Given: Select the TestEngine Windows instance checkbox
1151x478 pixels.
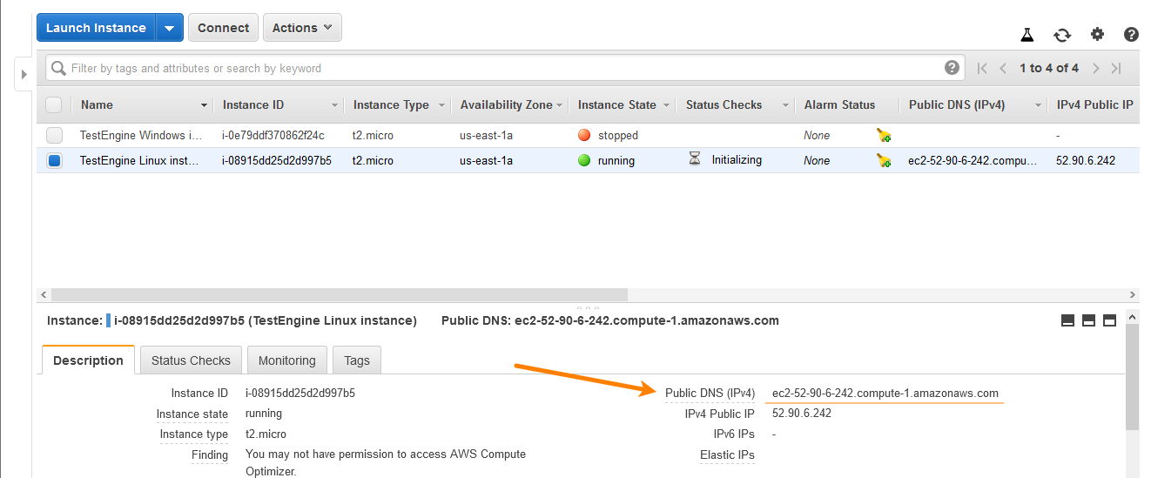Looking at the screenshot, I should click(54, 135).
